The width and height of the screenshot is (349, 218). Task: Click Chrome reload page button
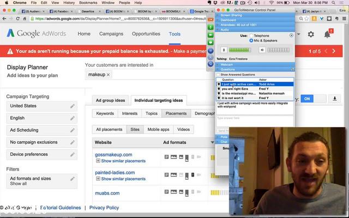18,19
